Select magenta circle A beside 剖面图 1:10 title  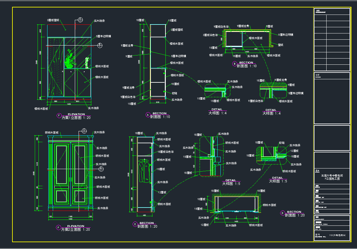[x=148, y=115]
